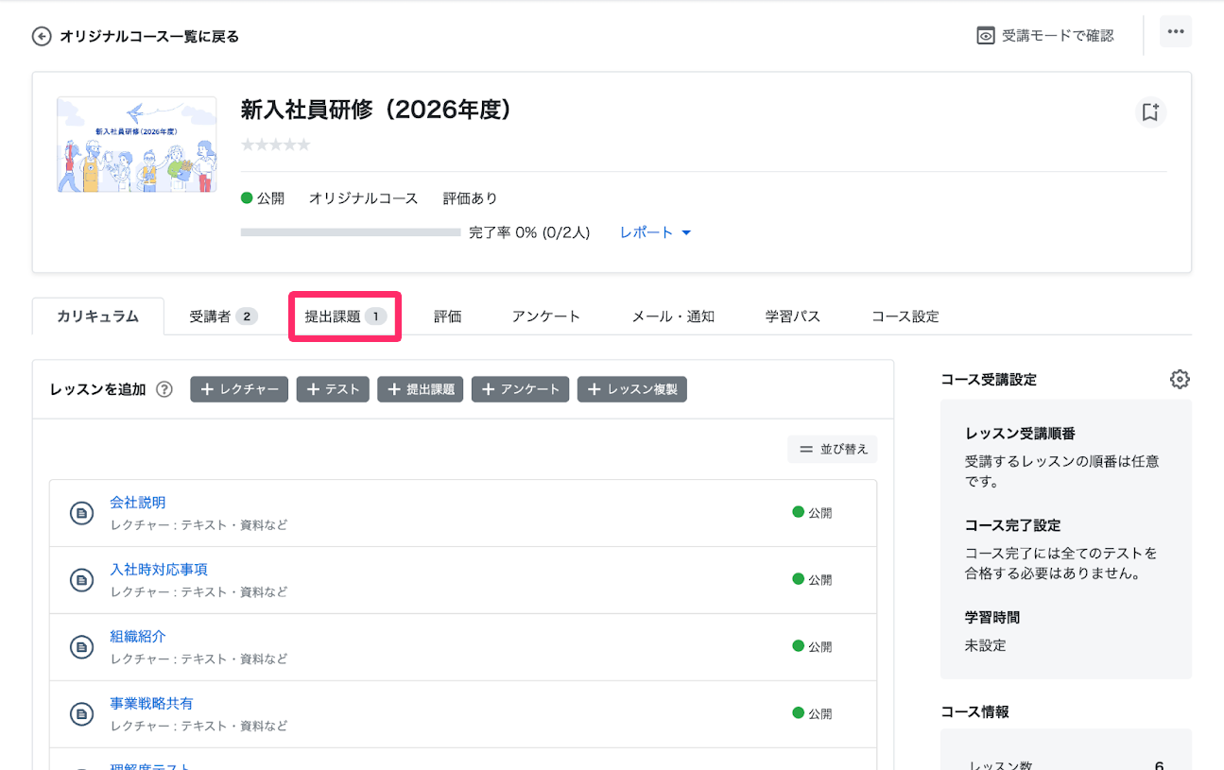Viewport: 1224px width, 770px height.
Task: Click the help question mark beside レッスンを追加
Action: pyautogui.click(x=164, y=389)
